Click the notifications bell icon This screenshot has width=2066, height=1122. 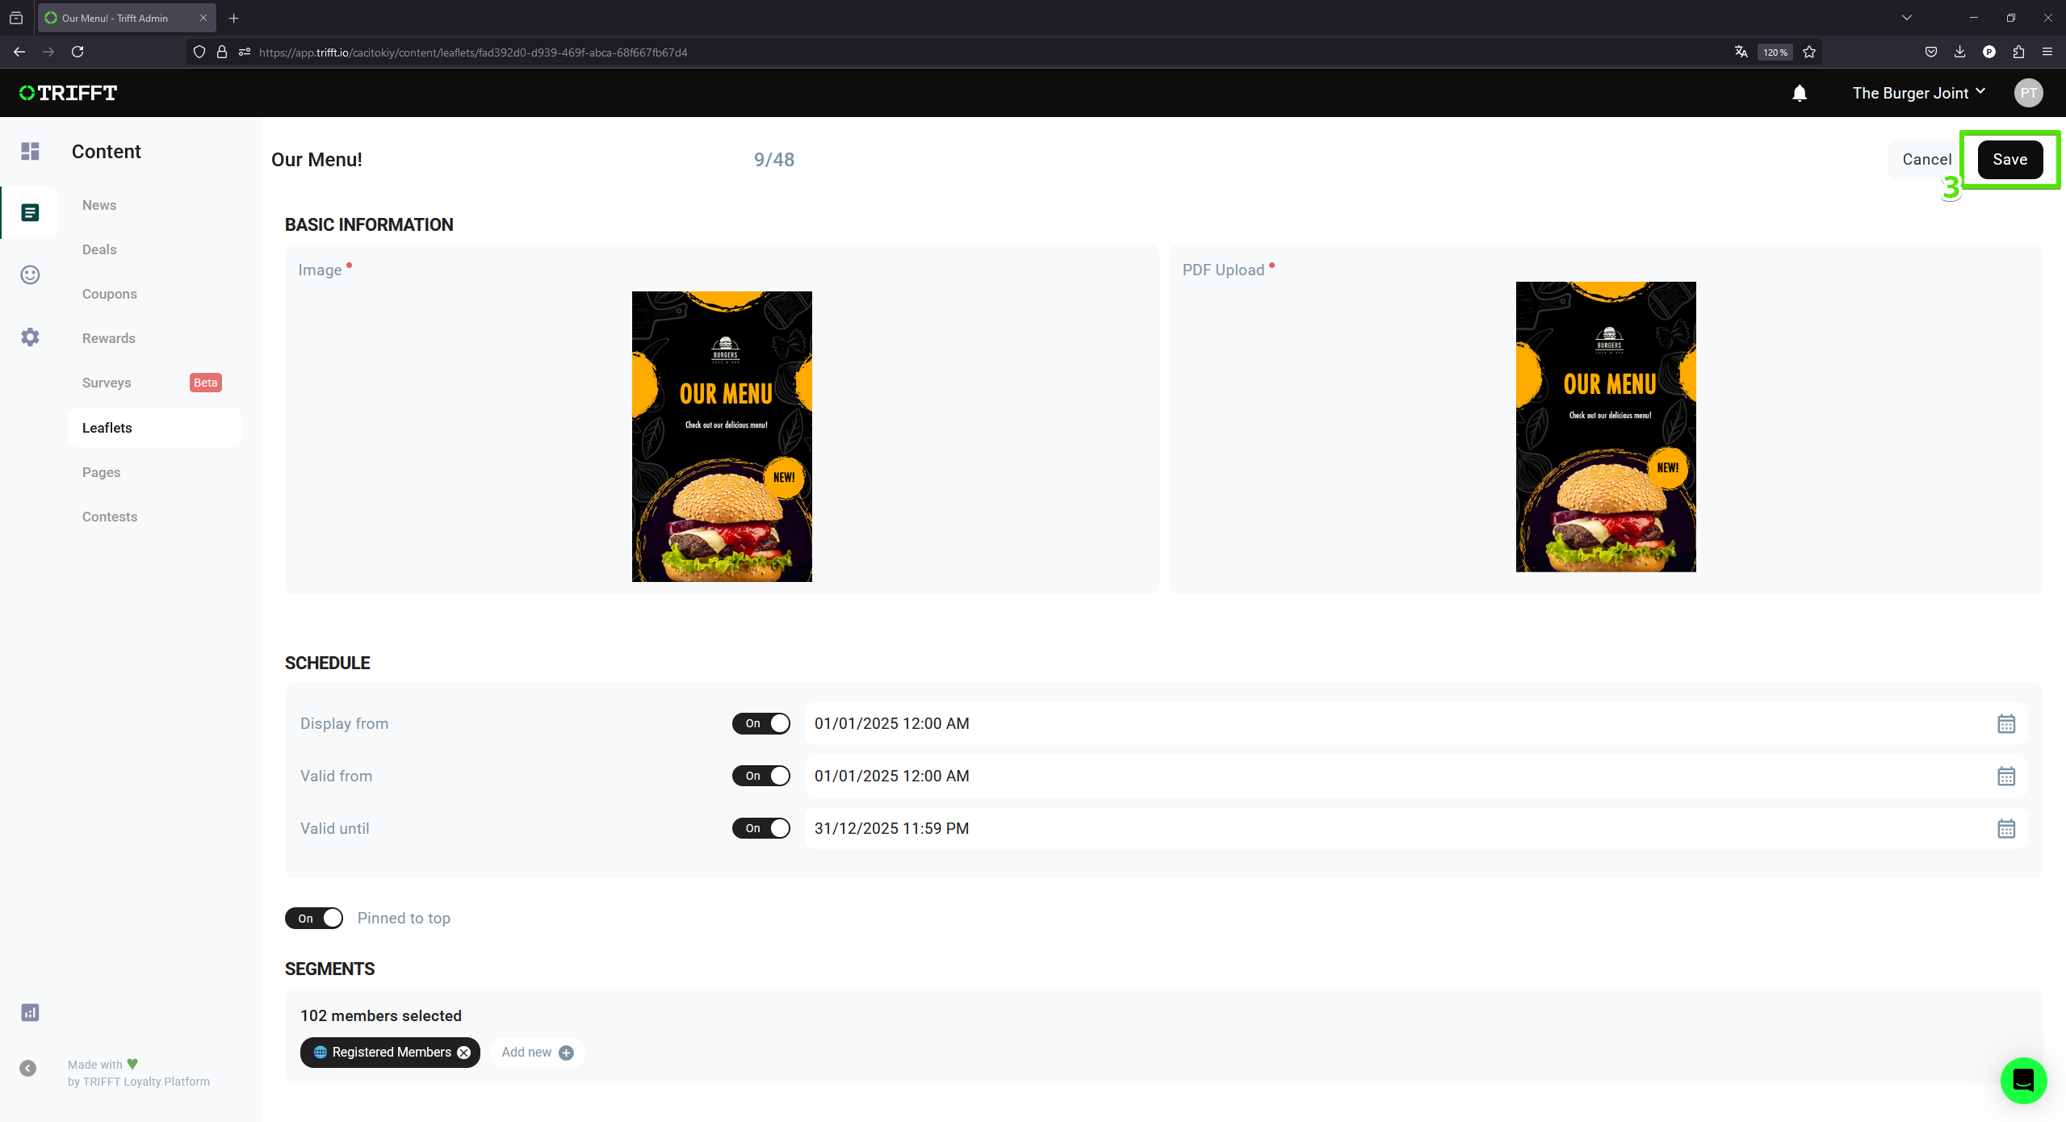pos(1799,94)
